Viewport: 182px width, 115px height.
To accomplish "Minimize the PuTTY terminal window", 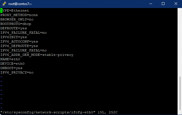I will click(151, 4).
